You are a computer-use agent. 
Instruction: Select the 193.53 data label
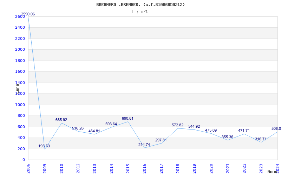click(x=44, y=146)
